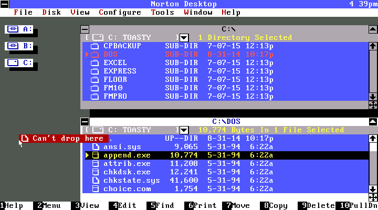
Task: Select the ansi.sys file name
Action: click(122, 147)
